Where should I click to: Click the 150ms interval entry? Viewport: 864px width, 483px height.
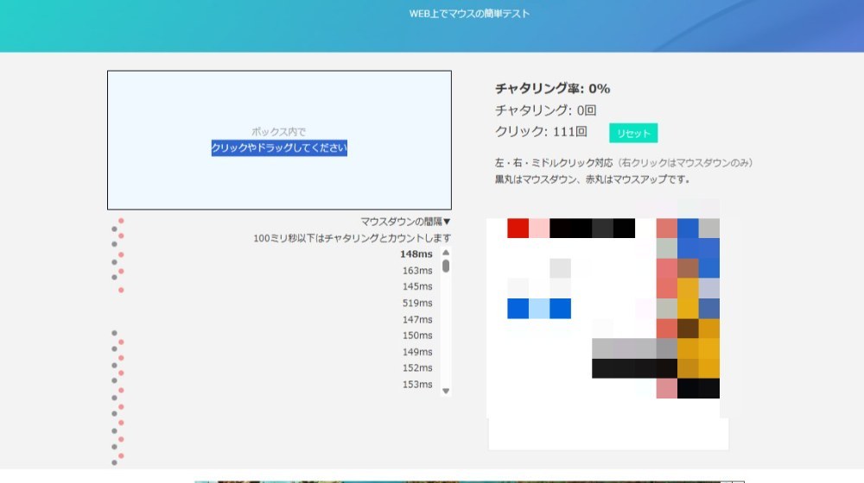coord(417,336)
